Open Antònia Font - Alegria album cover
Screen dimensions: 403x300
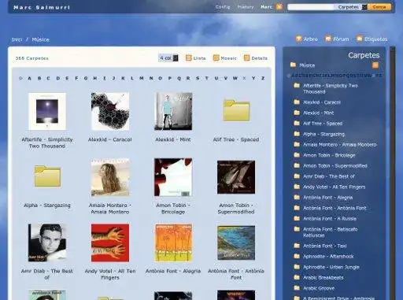click(x=173, y=243)
